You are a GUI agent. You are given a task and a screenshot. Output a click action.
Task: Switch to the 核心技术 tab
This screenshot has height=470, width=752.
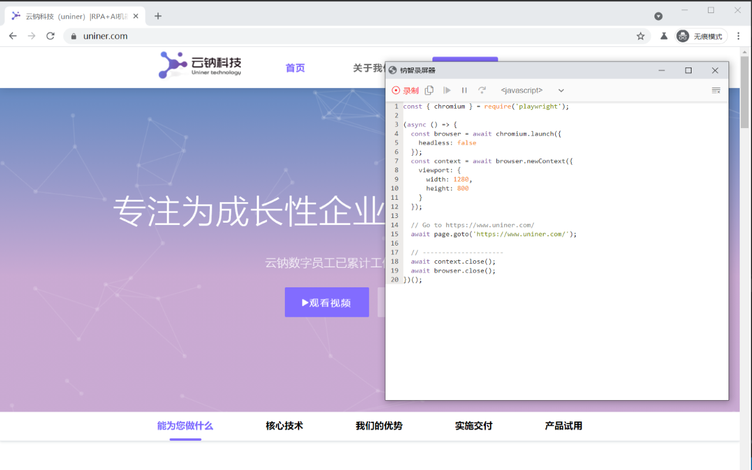(284, 425)
